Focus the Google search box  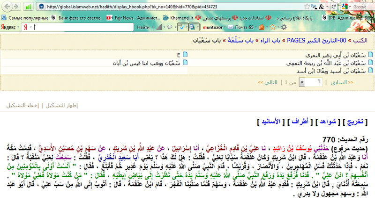[362, 7]
